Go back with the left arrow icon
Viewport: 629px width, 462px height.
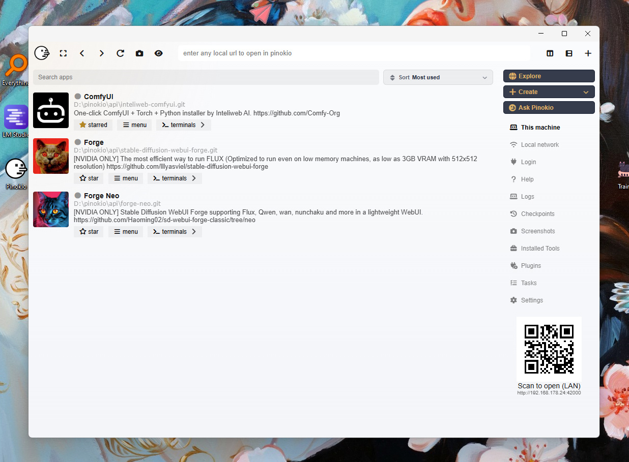tap(82, 53)
